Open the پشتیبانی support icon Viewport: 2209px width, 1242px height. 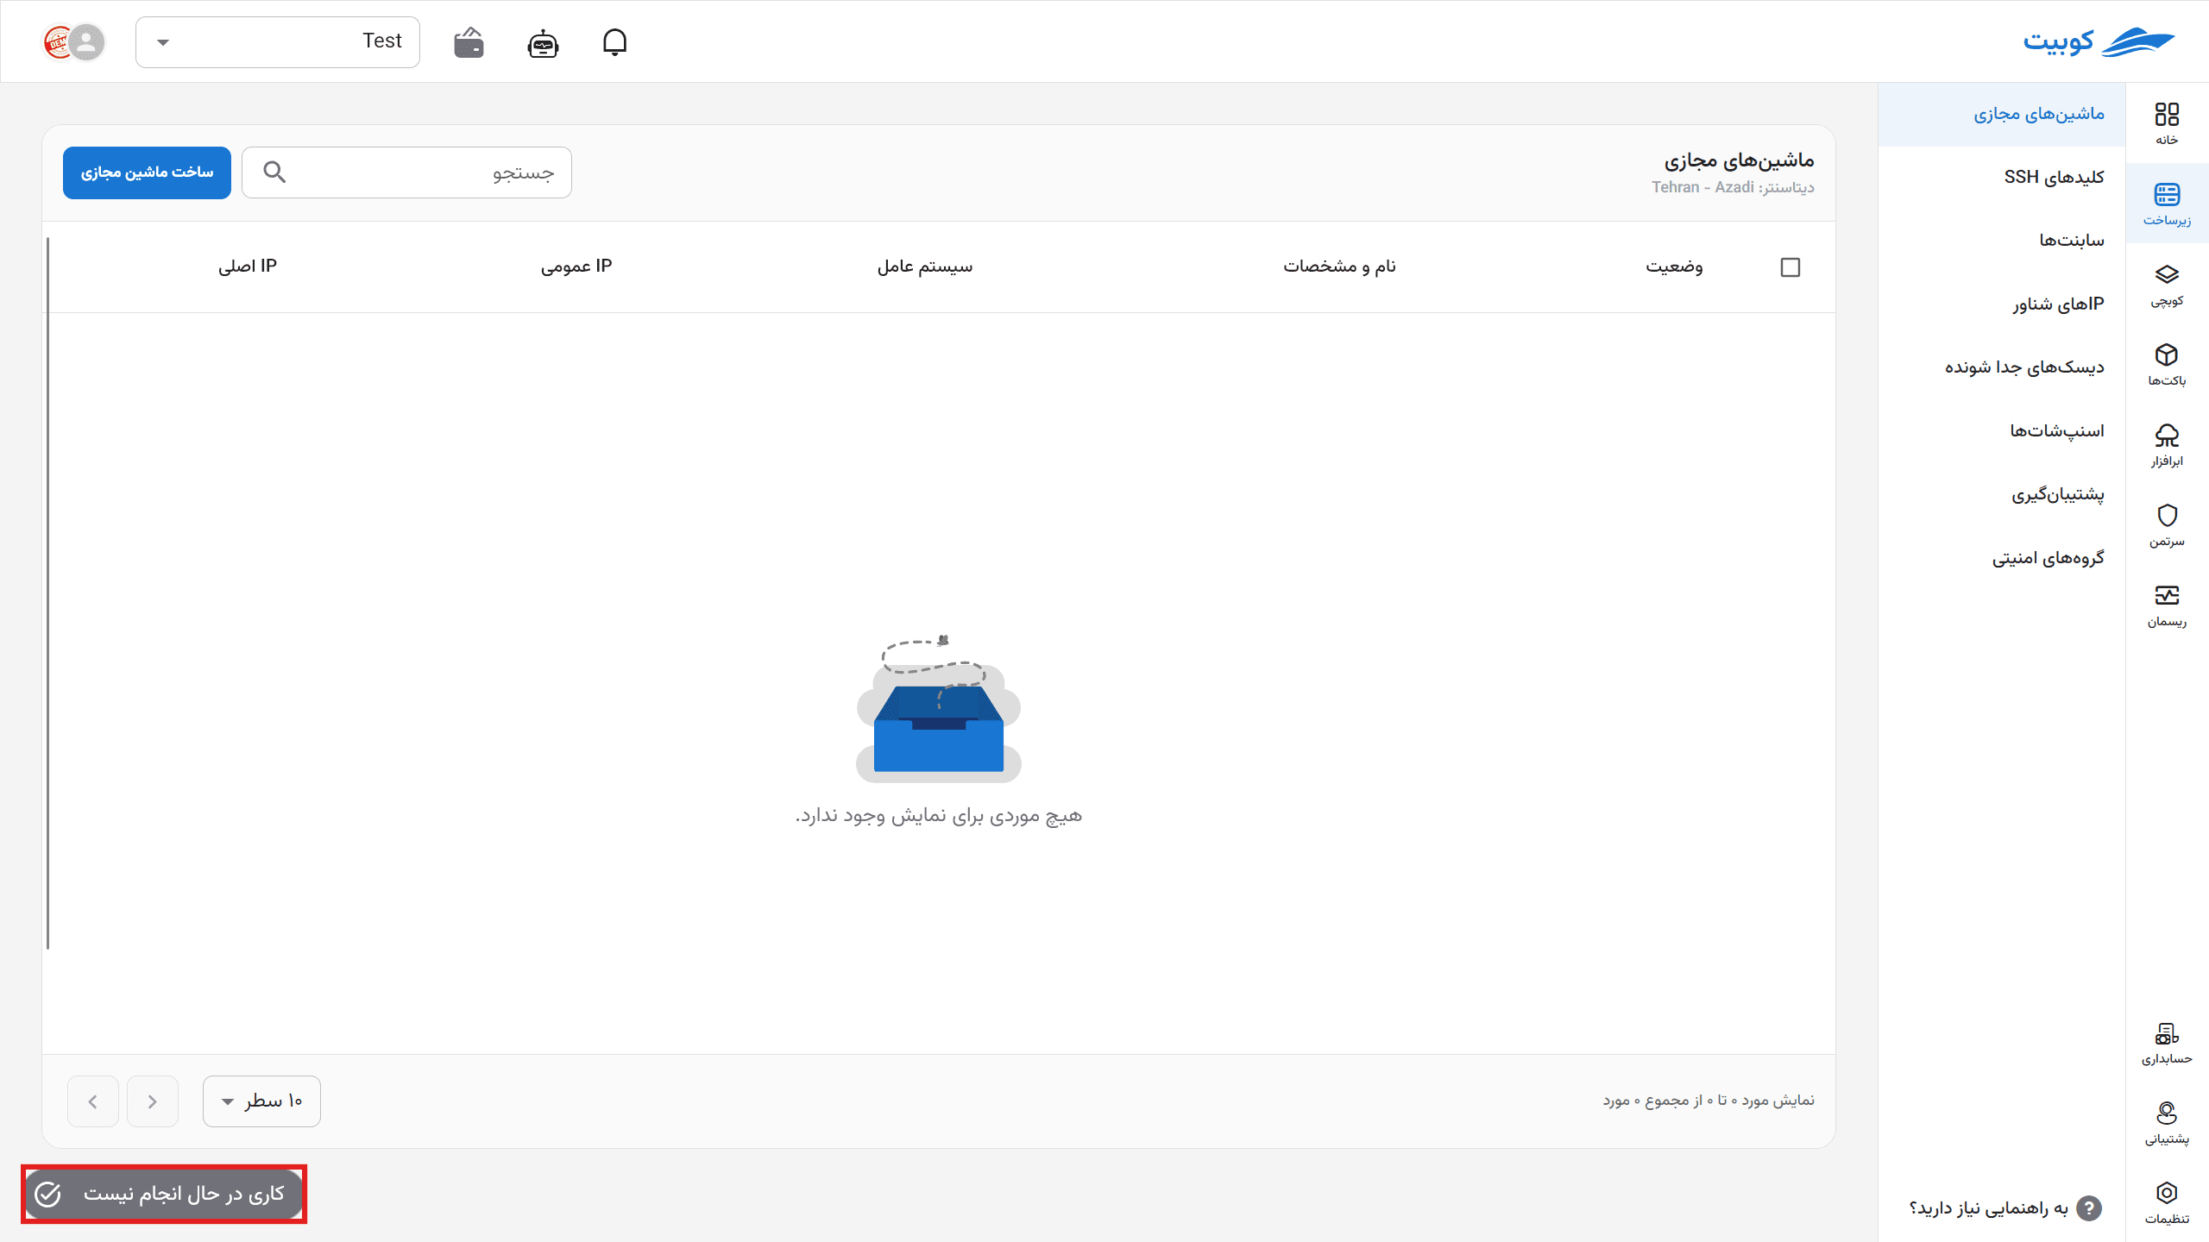[x=2167, y=1122]
